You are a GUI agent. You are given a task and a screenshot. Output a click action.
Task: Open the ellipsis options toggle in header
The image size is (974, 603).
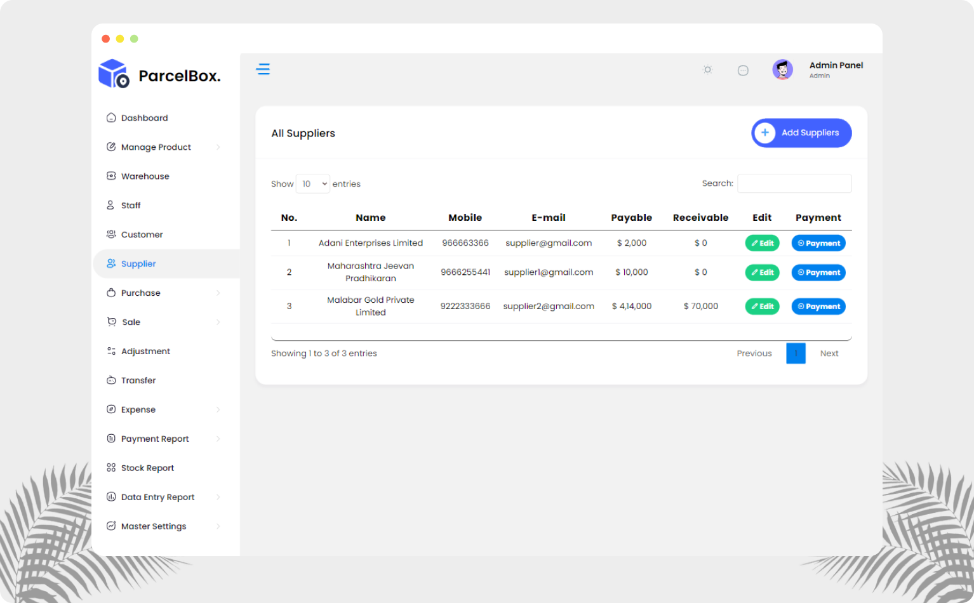tap(743, 70)
